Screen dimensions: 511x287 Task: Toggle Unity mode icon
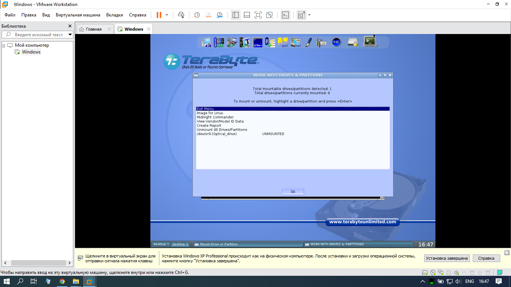point(269,15)
